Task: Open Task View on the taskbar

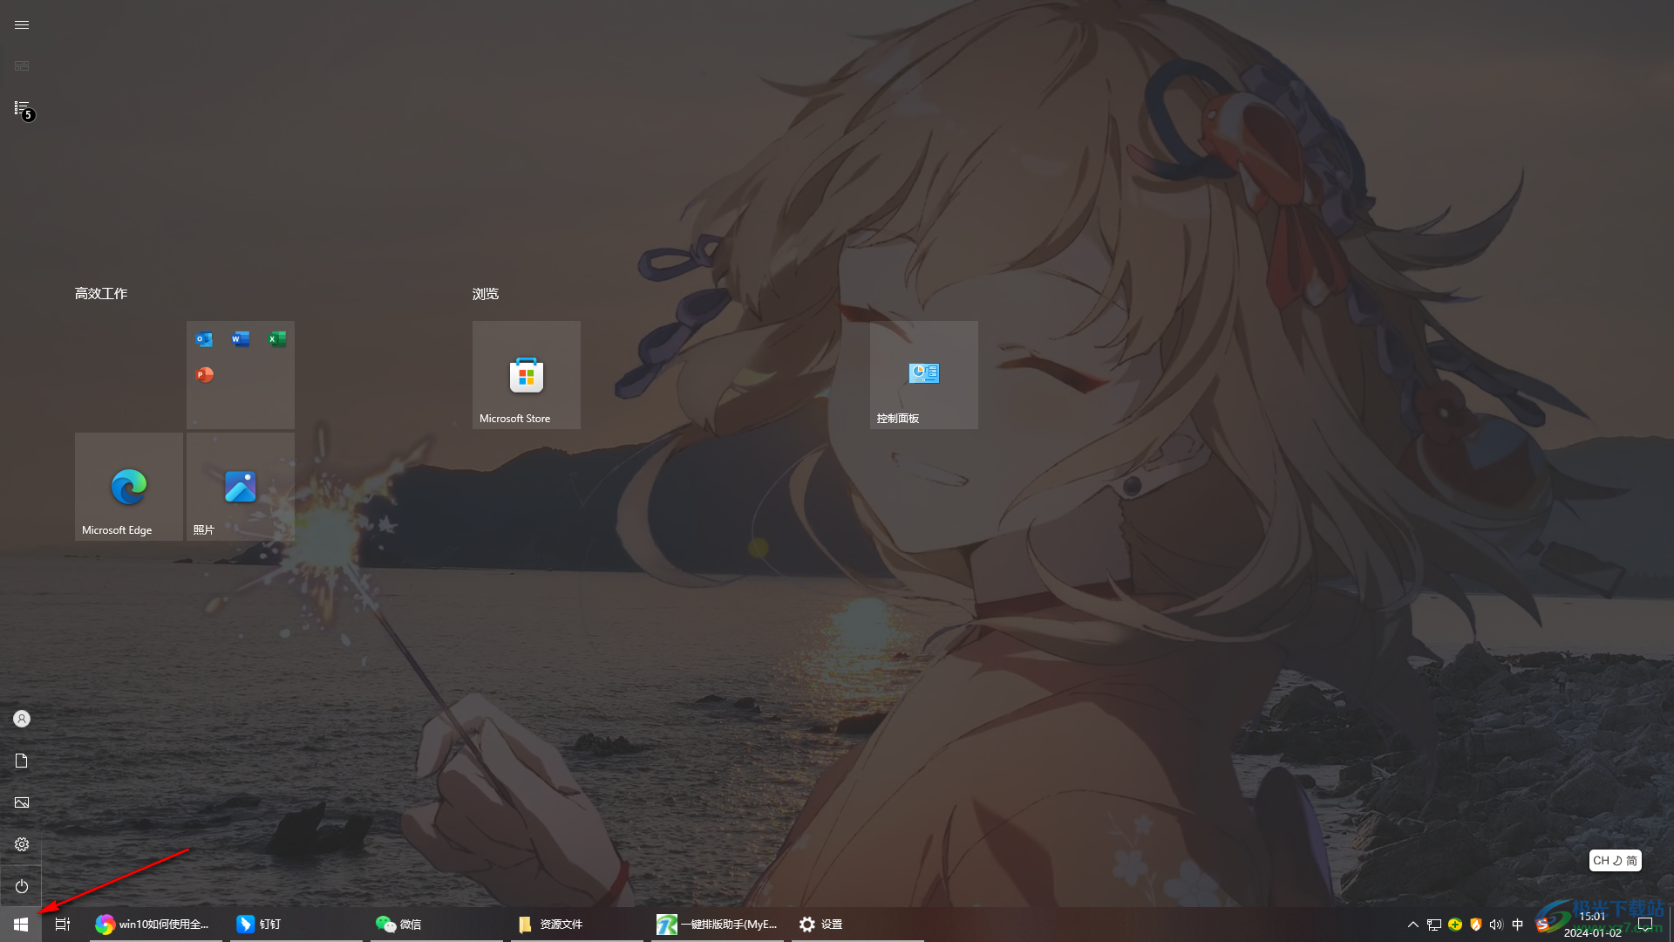Action: [63, 925]
